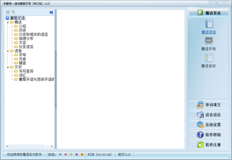
Task: Click the 语音语法 music folder icon
Action: coord(200,115)
